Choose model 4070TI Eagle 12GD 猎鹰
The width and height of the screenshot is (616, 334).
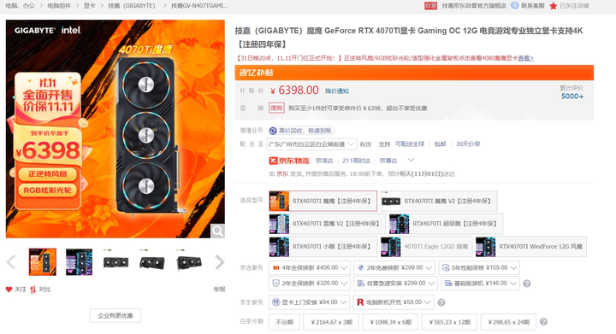tap(426, 247)
